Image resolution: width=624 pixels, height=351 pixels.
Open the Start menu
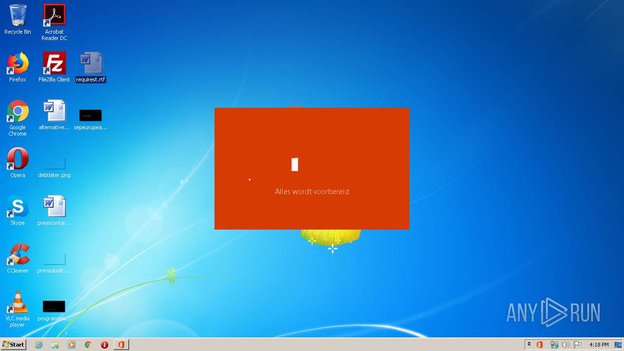coord(13,345)
